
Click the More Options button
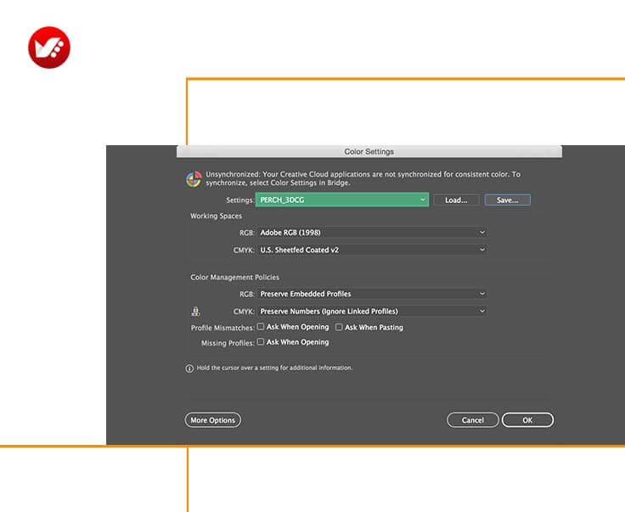213,420
